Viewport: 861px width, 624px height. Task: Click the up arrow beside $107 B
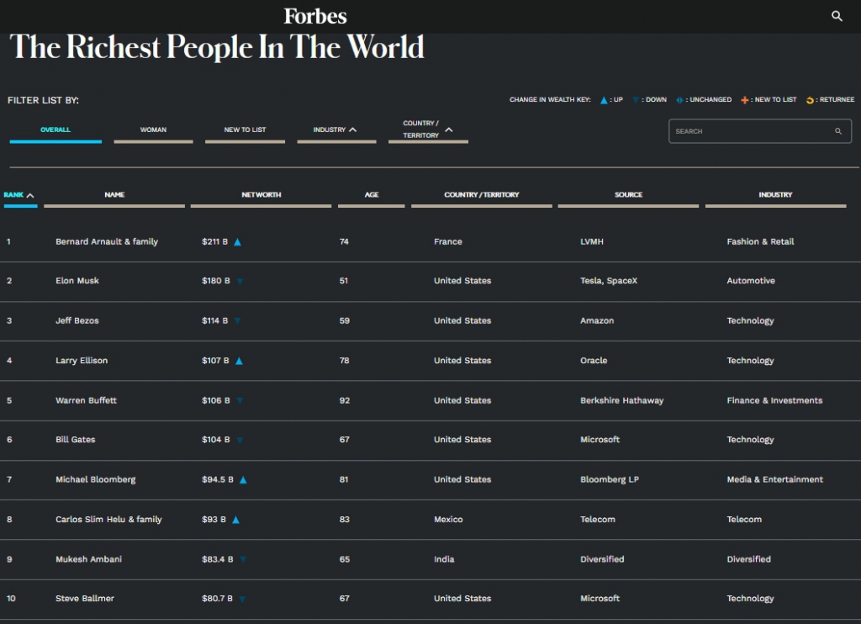tap(239, 361)
